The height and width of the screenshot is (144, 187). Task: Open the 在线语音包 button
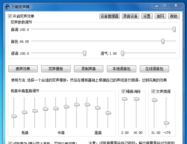[154, 69]
